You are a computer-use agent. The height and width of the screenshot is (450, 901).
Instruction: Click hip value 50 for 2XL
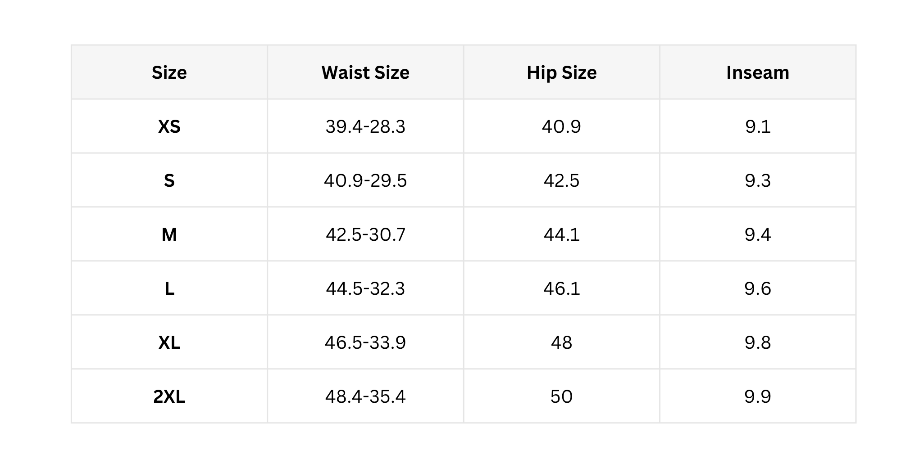click(562, 396)
